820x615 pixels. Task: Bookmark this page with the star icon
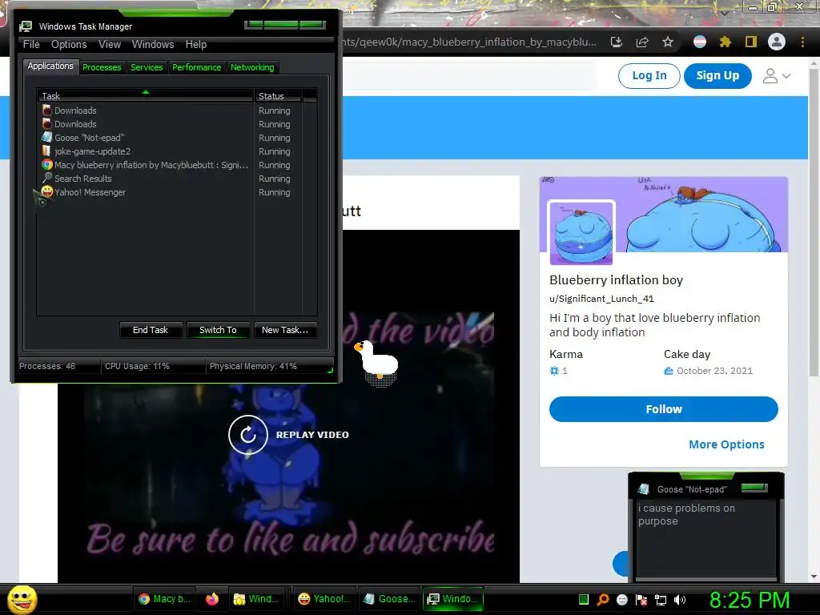pyautogui.click(x=668, y=42)
